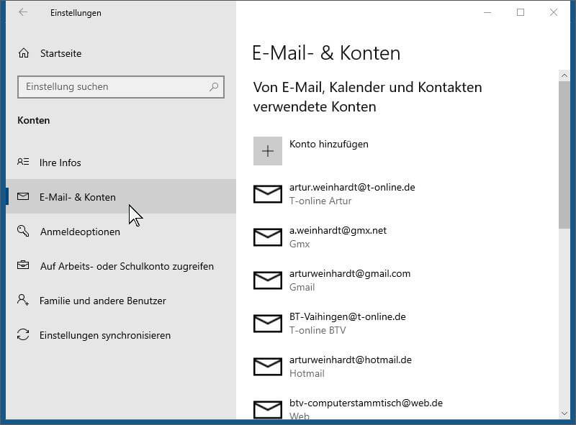Viewport: 576px width, 425px height.
Task: Open the E-Mail- & Konten section
Action: point(78,197)
